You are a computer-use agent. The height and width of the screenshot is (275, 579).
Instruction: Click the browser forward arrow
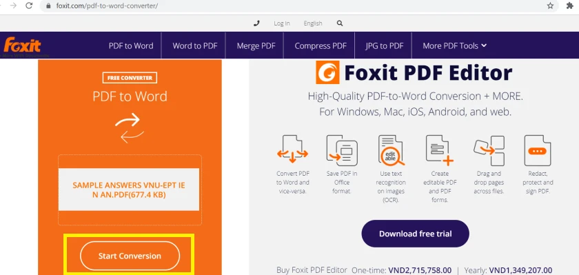point(13,6)
